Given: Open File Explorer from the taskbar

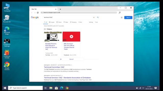Looking at the screenshot, I should point(51,88).
